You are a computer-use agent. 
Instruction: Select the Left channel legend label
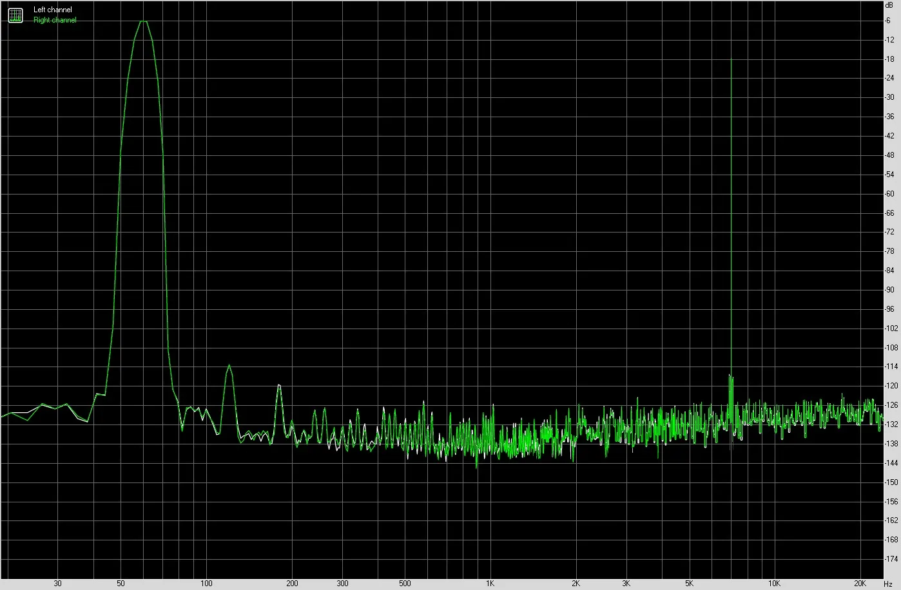click(53, 10)
